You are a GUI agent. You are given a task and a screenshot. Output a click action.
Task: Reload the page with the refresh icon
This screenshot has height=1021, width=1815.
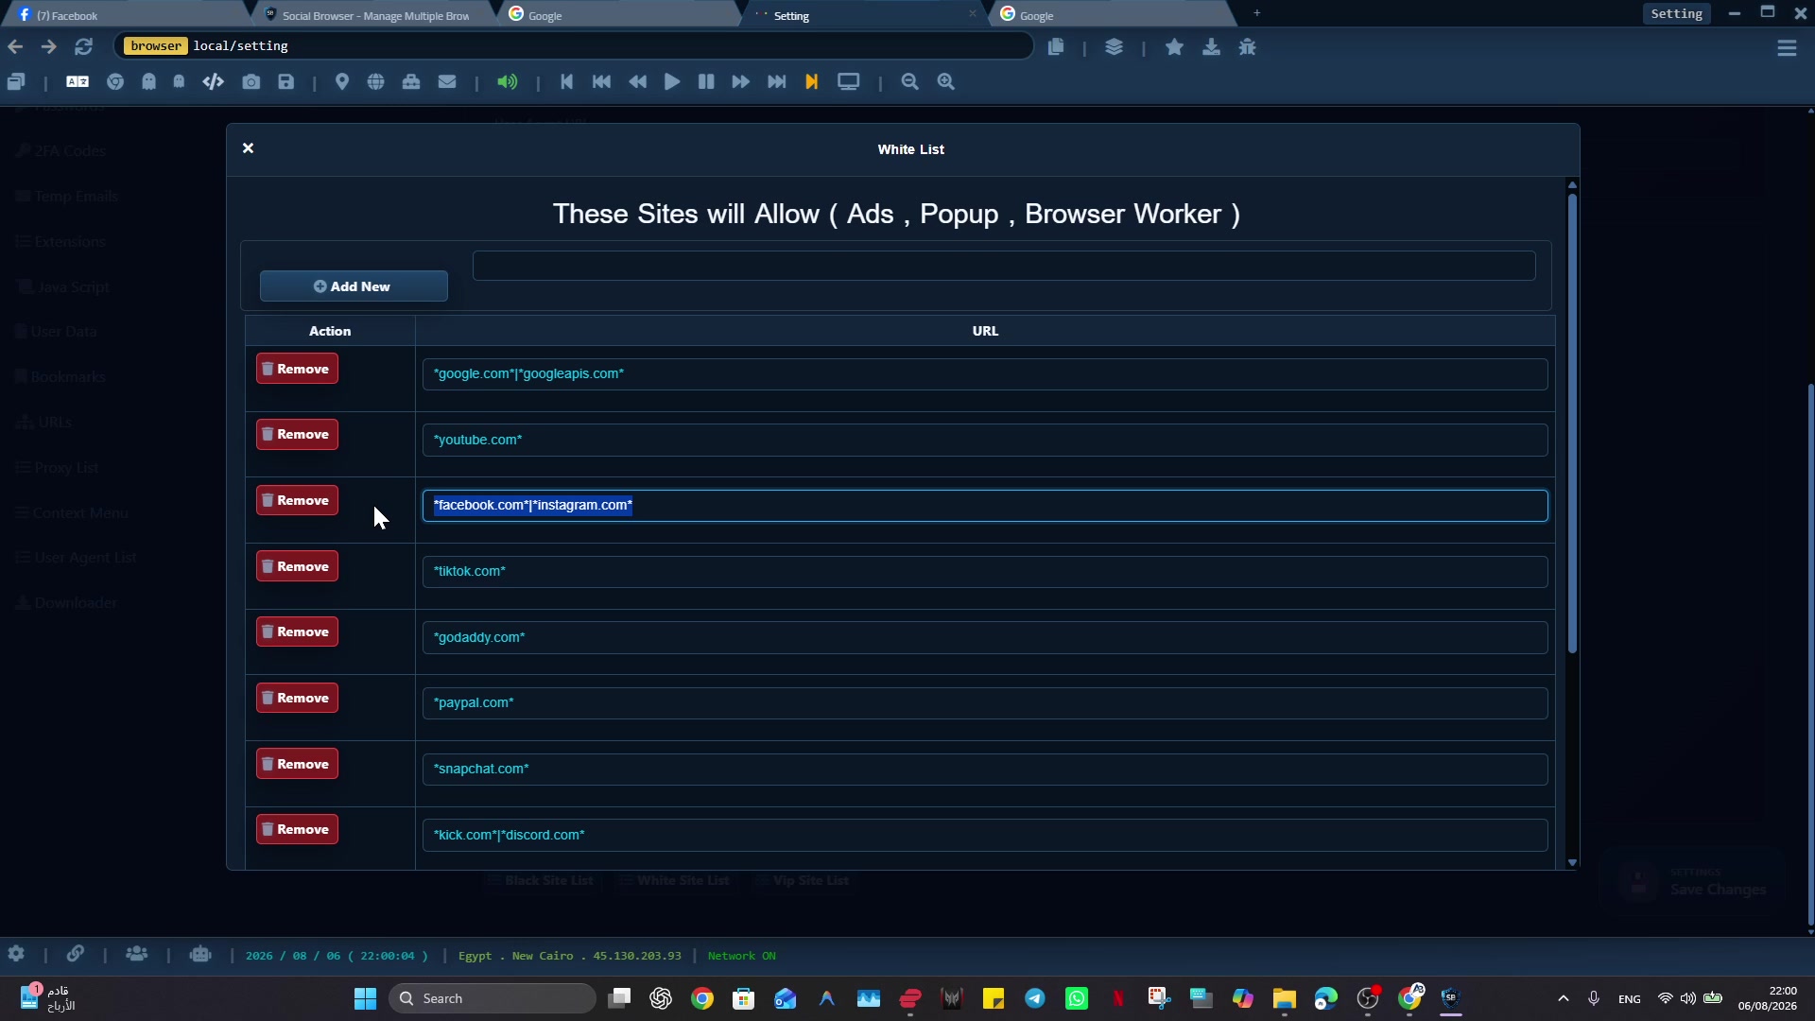click(83, 46)
